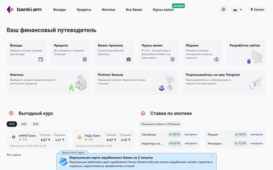Open the Все банки menu item
Image resolution: width=273 pixels, height=170 pixels.
pos(134,10)
